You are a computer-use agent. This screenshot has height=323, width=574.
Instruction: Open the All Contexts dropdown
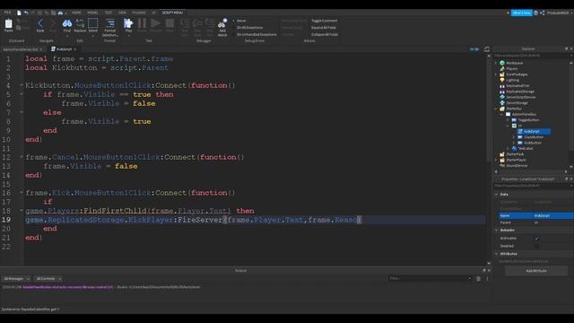[48, 279]
